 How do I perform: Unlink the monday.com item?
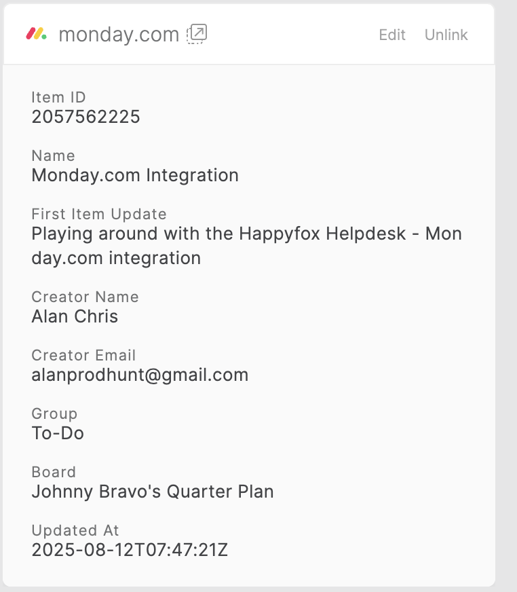tap(446, 35)
